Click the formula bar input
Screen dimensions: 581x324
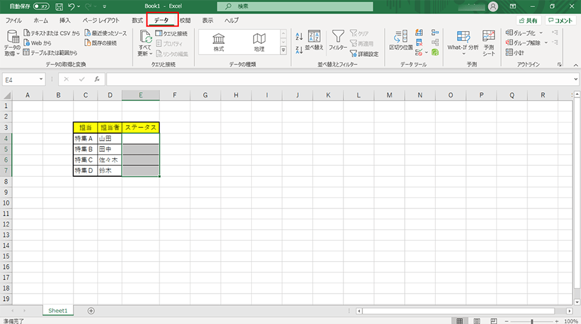coord(339,79)
